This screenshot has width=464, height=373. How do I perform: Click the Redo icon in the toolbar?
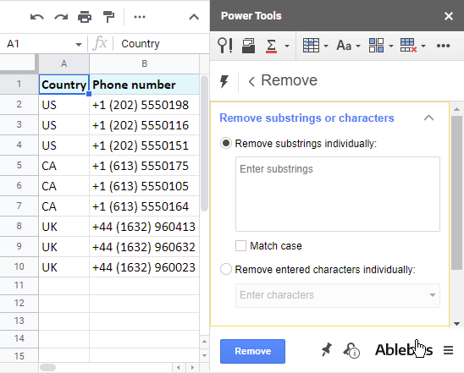point(61,17)
